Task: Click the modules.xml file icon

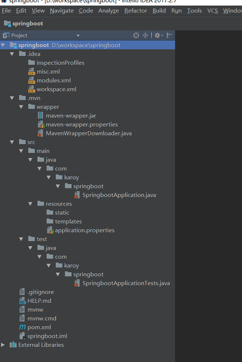Action: [32, 80]
